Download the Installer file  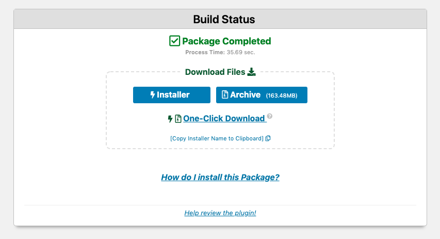(x=172, y=95)
